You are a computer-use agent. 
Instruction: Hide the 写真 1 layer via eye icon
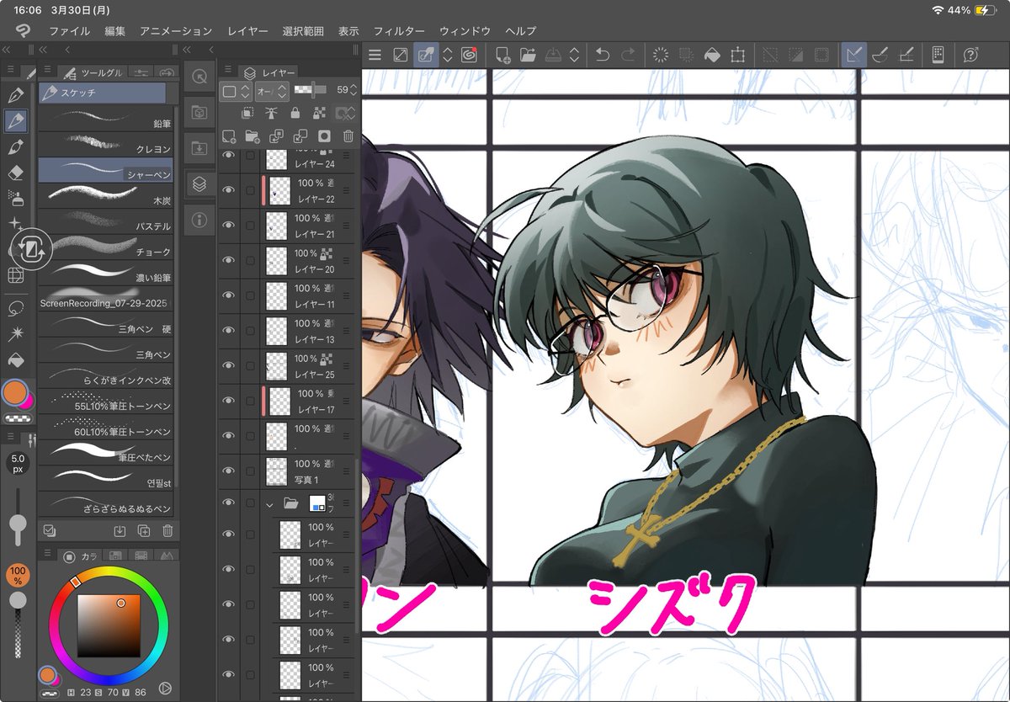(x=228, y=471)
